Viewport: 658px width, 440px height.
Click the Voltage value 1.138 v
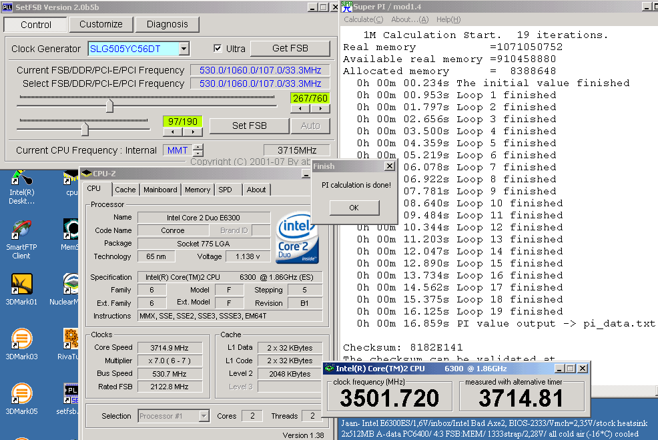tap(248, 256)
